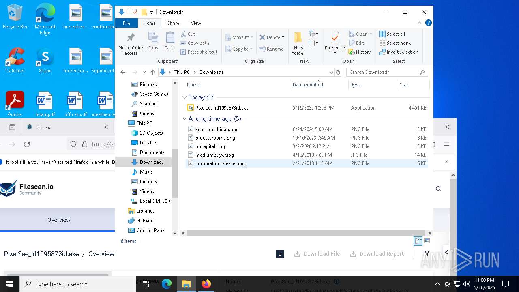Open address bar history dropdown
This screenshot has width=519, height=292.
tap(331, 72)
